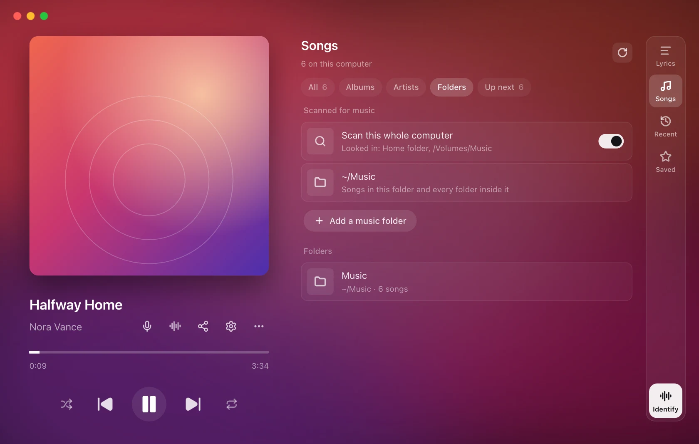Click the yellow minimize window button
The width and height of the screenshot is (699, 444).
pyautogui.click(x=30, y=16)
